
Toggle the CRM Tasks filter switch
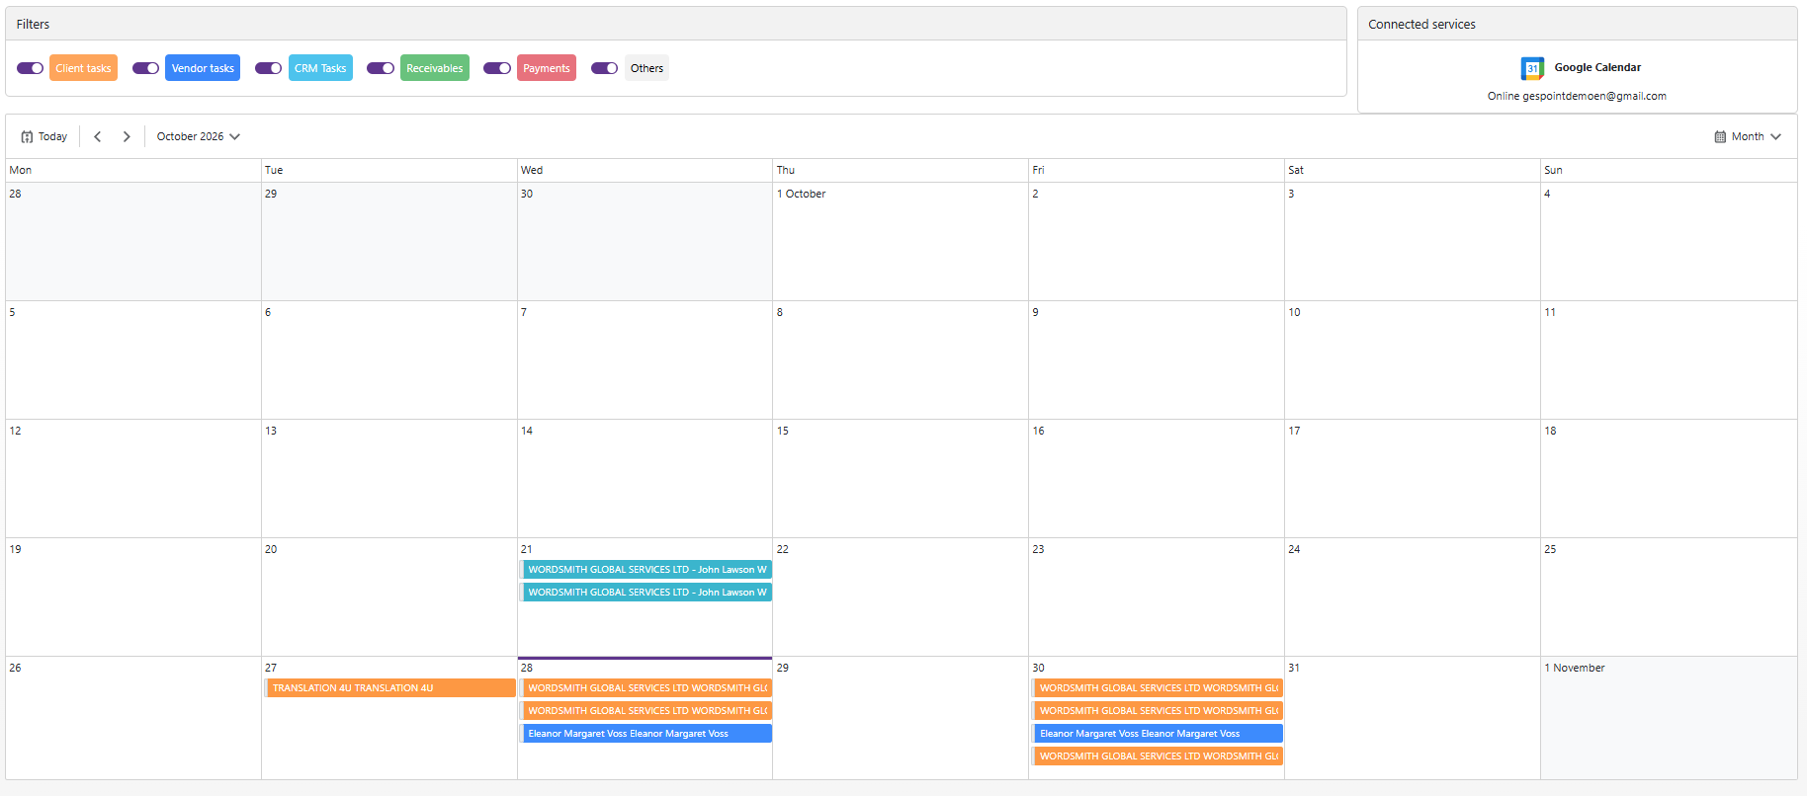point(268,68)
